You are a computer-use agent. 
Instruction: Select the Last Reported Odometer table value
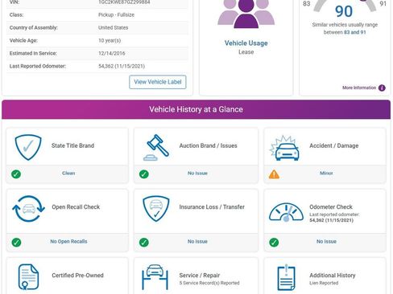tap(122, 67)
